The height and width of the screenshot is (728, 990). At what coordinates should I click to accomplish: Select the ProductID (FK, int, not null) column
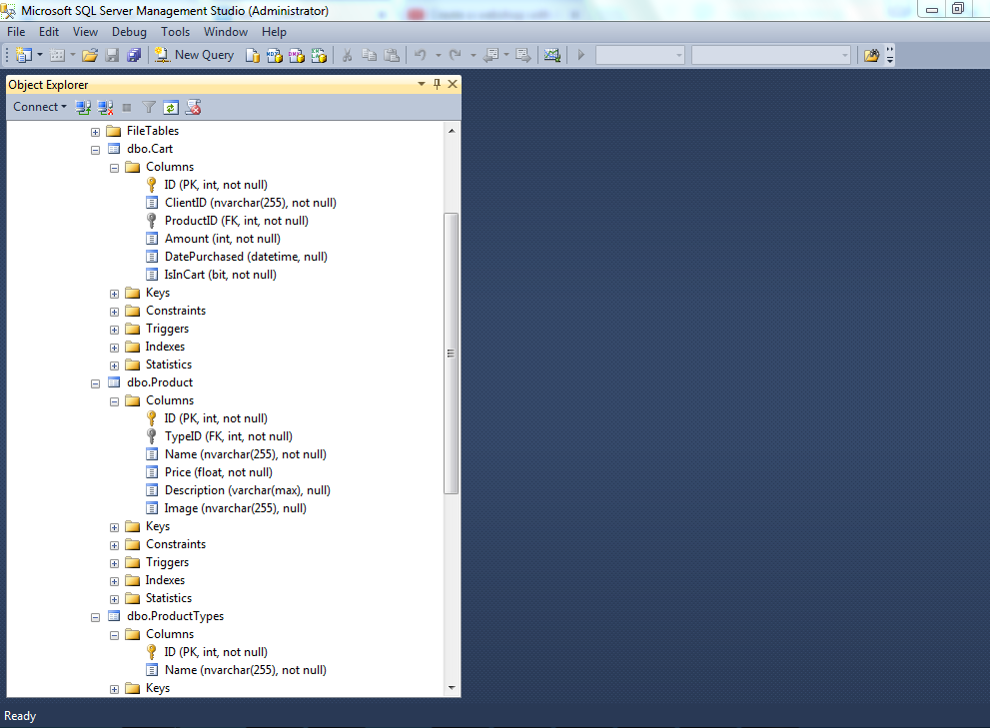[x=236, y=221]
